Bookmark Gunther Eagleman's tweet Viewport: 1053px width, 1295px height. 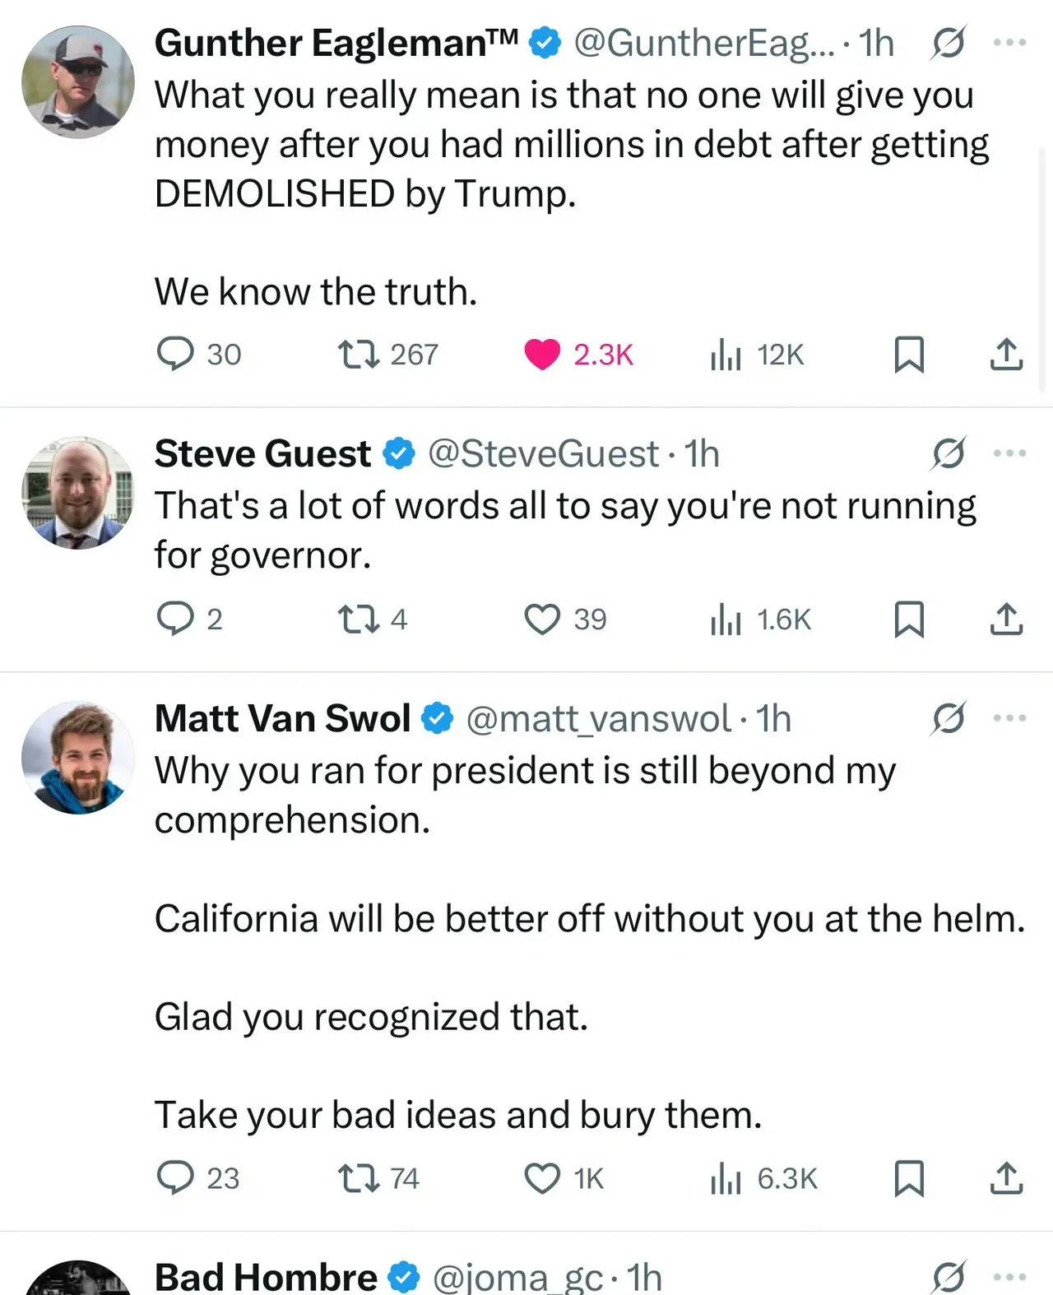(x=909, y=355)
